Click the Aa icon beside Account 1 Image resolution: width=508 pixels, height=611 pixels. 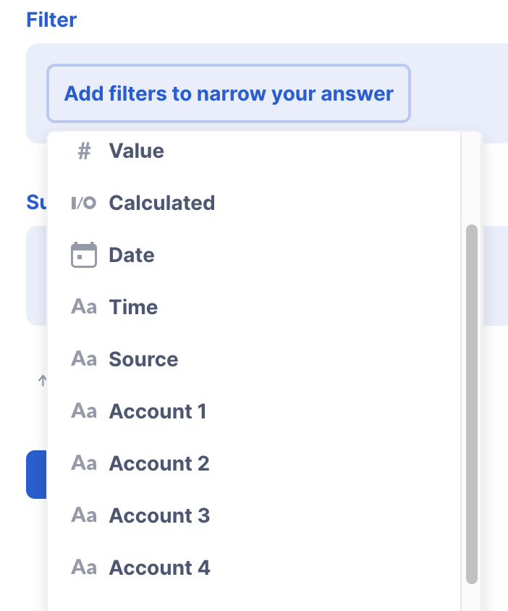pos(84,411)
